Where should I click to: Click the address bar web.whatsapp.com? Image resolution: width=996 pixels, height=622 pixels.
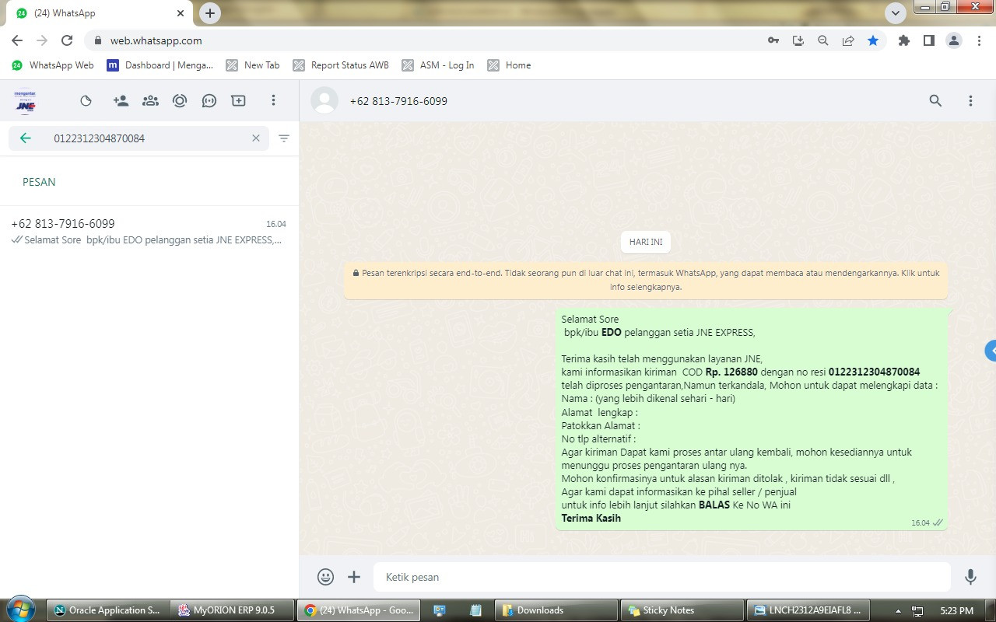click(x=420, y=40)
